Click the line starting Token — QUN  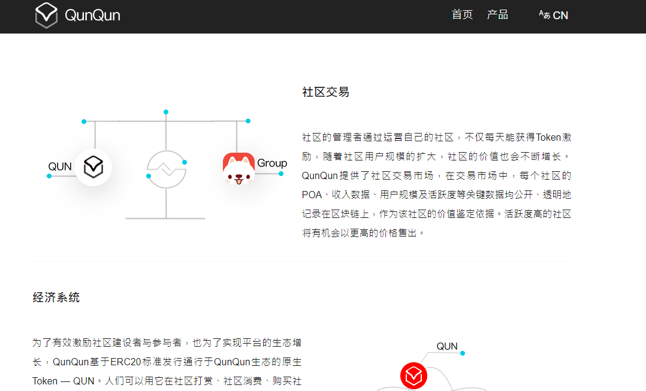pyautogui.click(x=167, y=381)
